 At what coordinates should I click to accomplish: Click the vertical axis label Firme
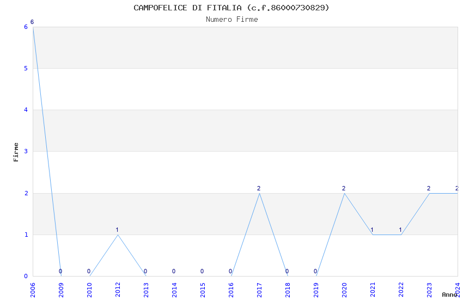tap(16, 152)
